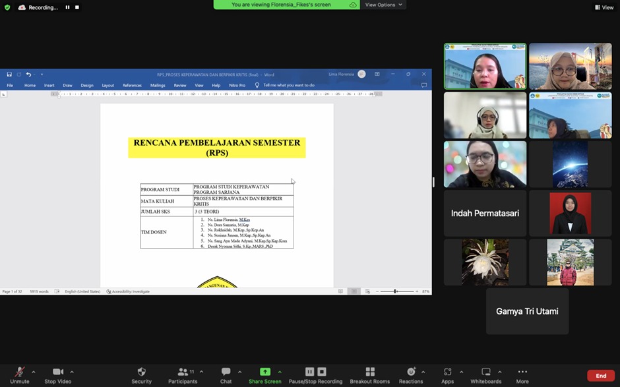Expand the video options arrow beside Stop Video
The width and height of the screenshot is (620, 387).
coord(72,372)
